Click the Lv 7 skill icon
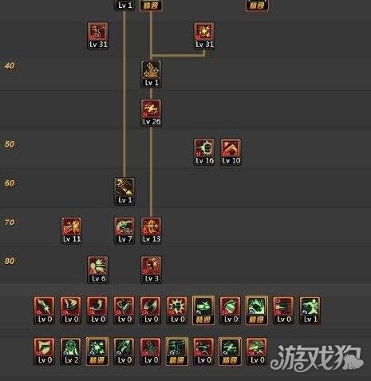 [124, 230]
